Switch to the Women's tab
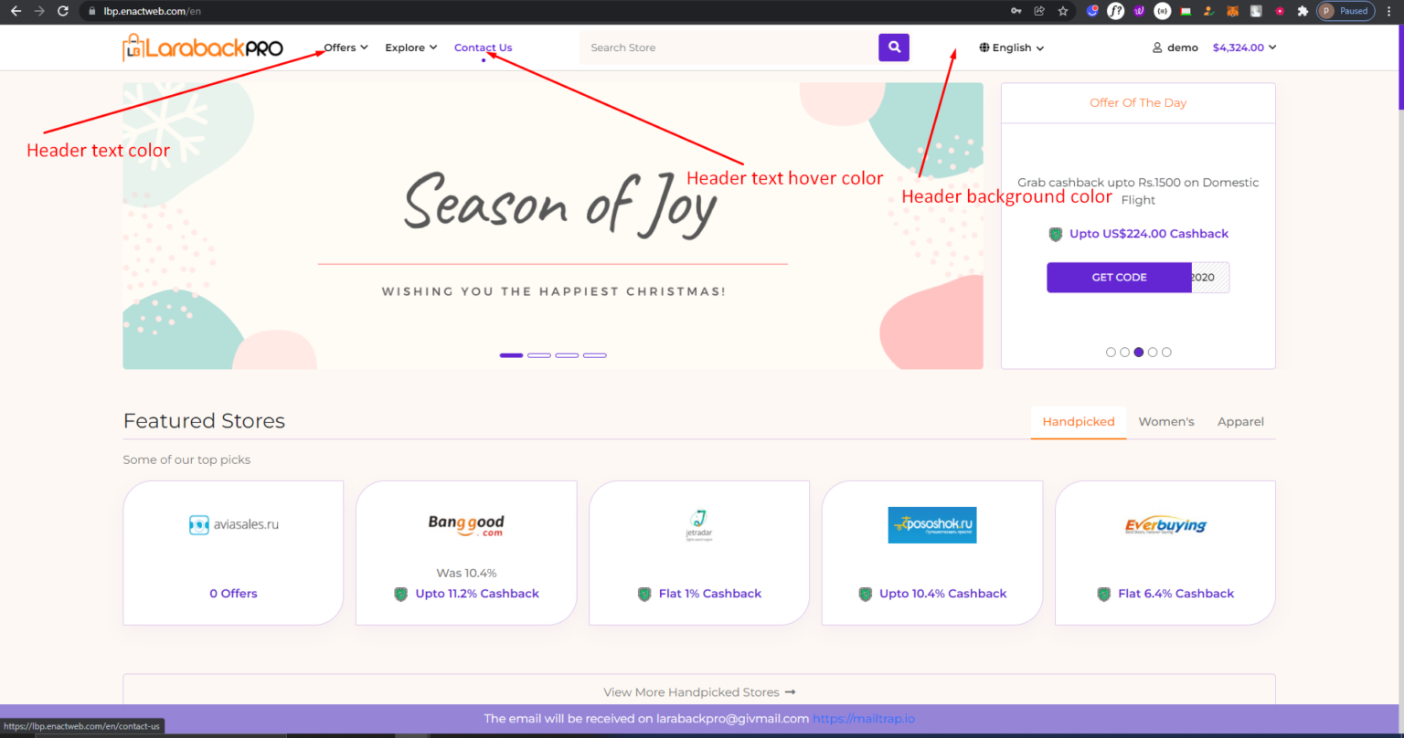 pyautogui.click(x=1166, y=421)
